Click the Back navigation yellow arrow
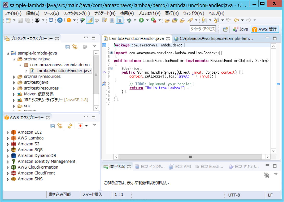Viewport: 284px width, 202px height. [236, 20]
